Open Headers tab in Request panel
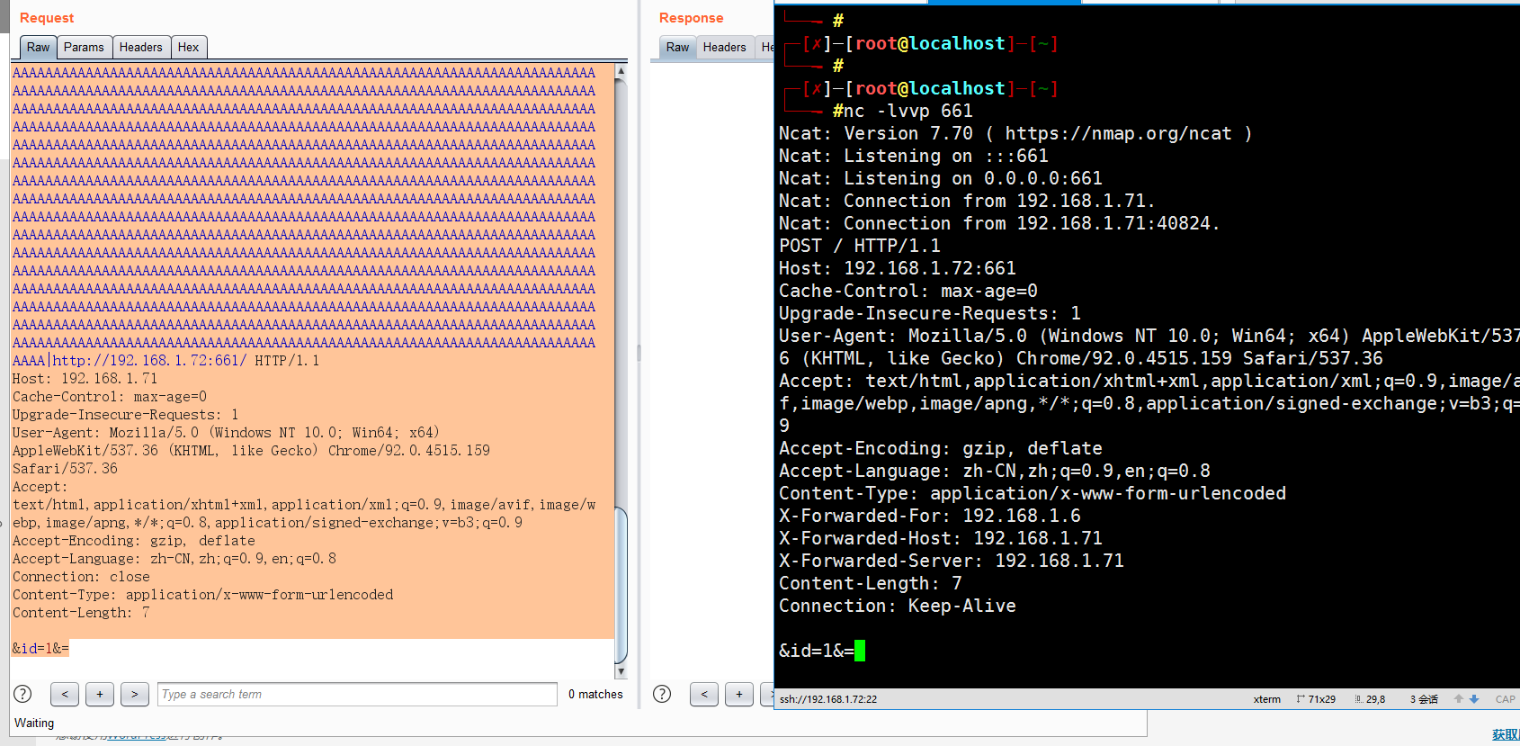Screen dimensions: 1520x746 (x=141, y=47)
